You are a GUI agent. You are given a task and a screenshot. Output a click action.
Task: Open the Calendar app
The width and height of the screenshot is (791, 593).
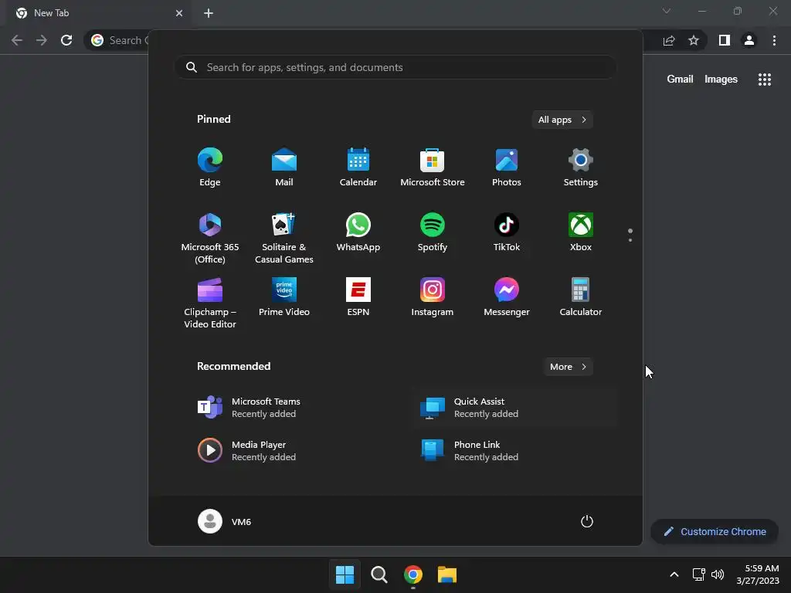point(358,167)
